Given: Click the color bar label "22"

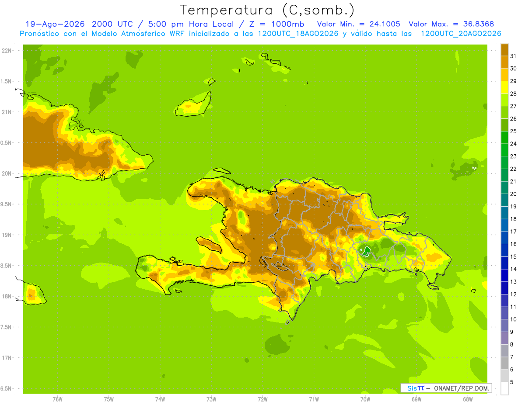Looking at the screenshot, I should (513, 169).
